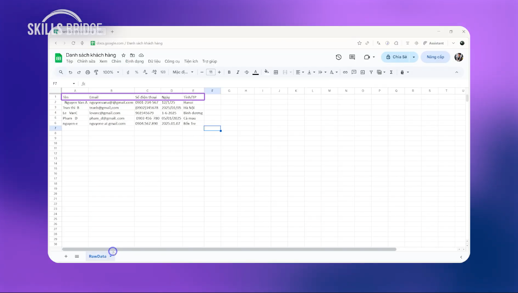Select the paint format roller tool
518x293 pixels.
point(96,72)
